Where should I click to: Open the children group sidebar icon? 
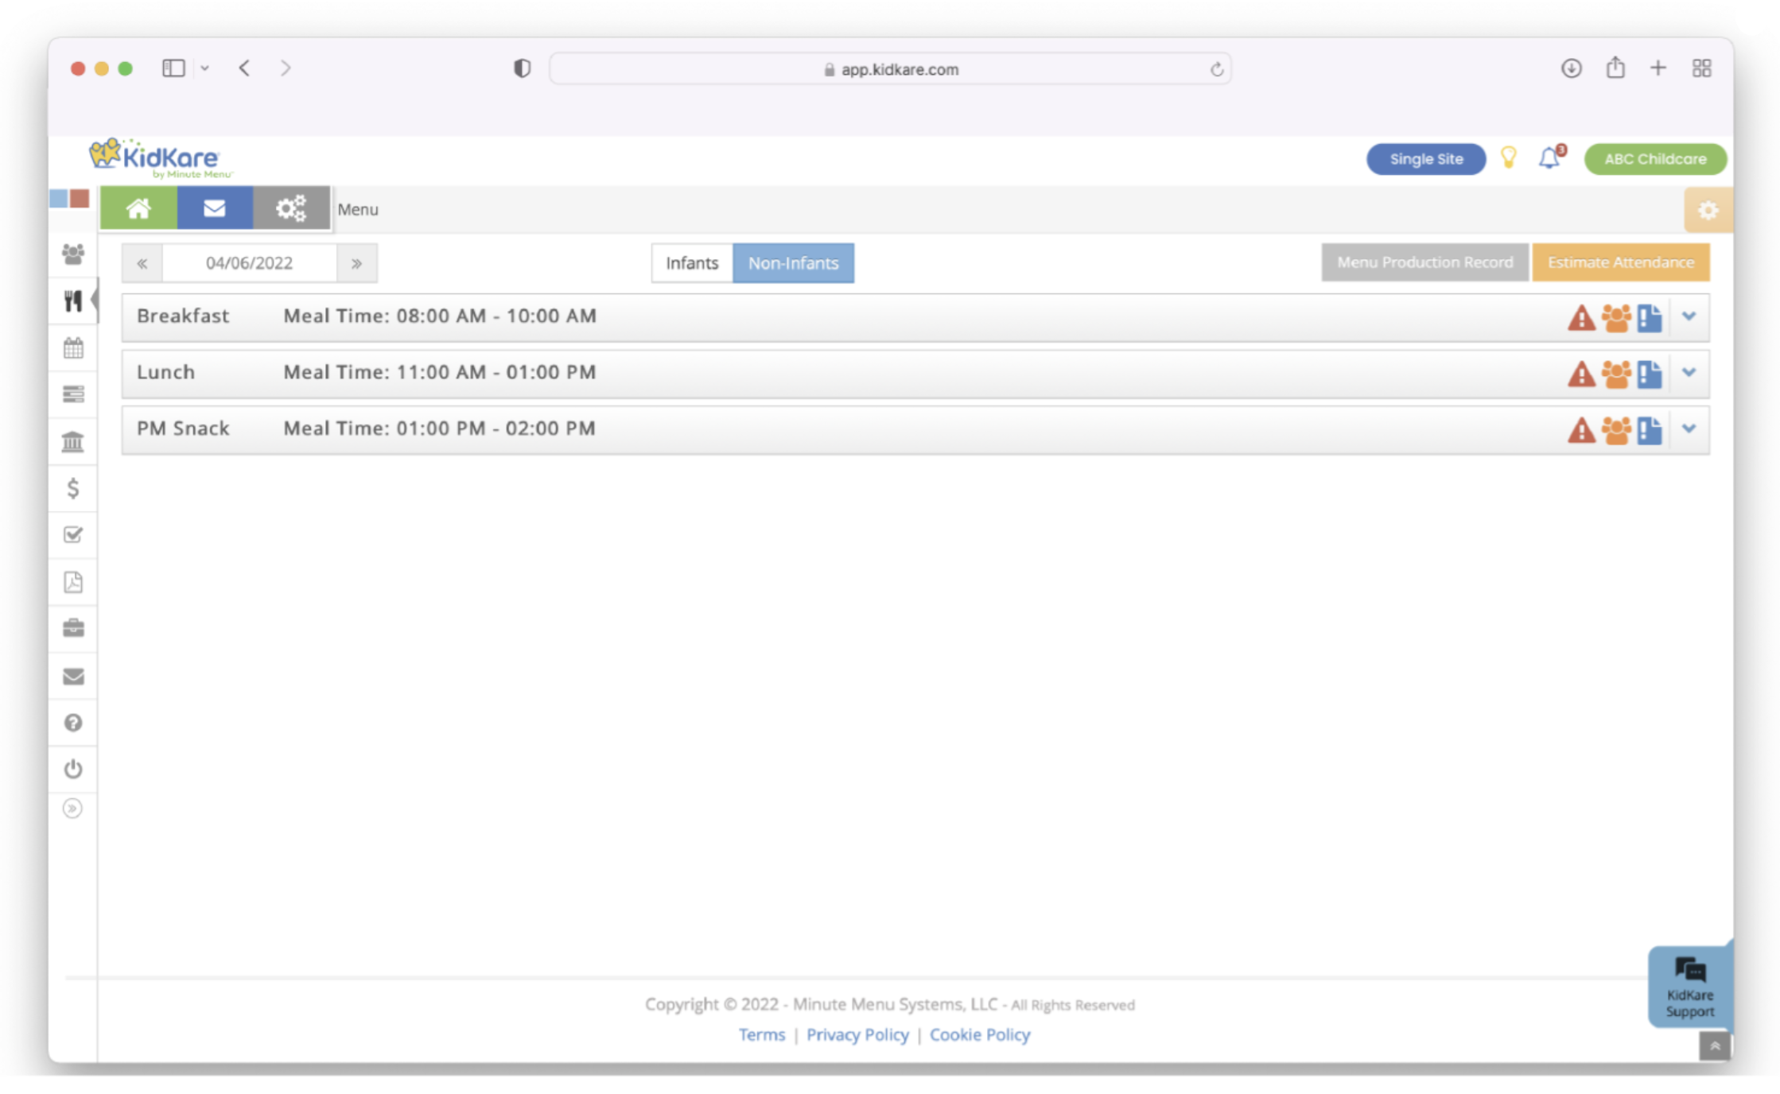coord(73,254)
